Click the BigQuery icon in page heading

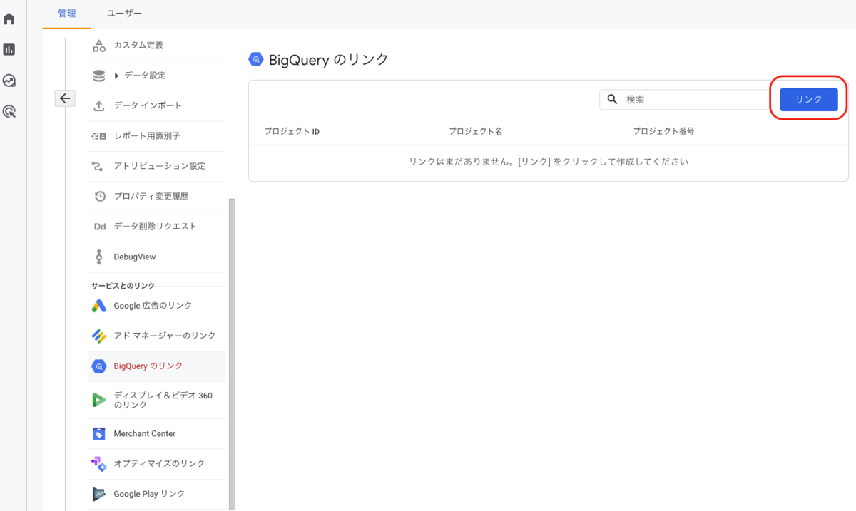pyautogui.click(x=255, y=60)
